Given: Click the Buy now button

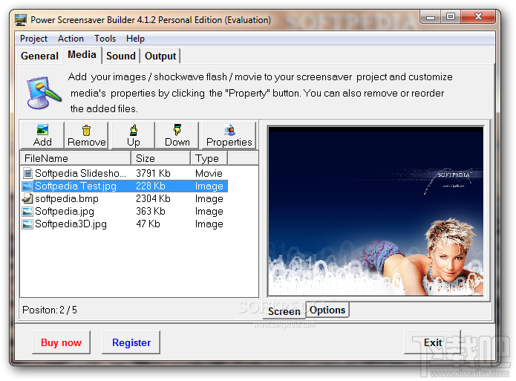Looking at the screenshot, I should [x=61, y=342].
